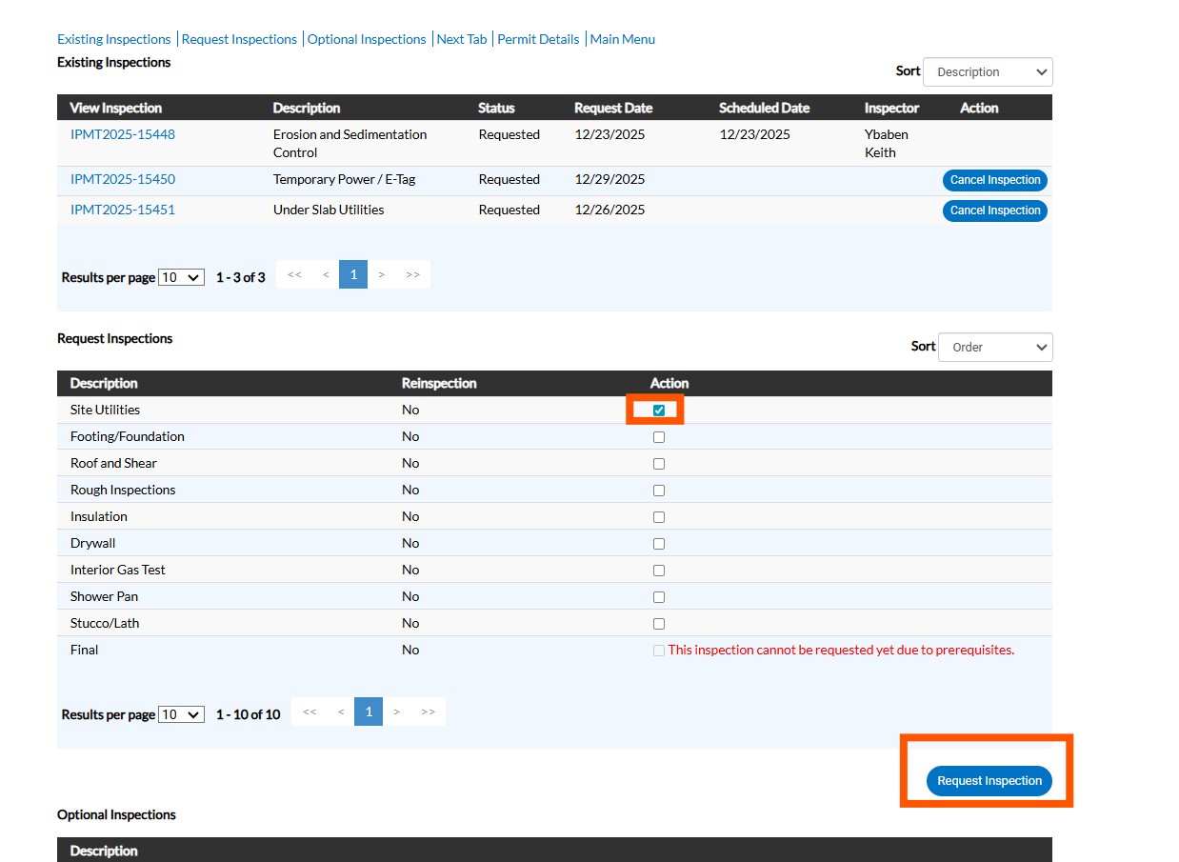This screenshot has width=1179, height=862.
Task: Go to next page of Existing Inspections
Action: 382,274
